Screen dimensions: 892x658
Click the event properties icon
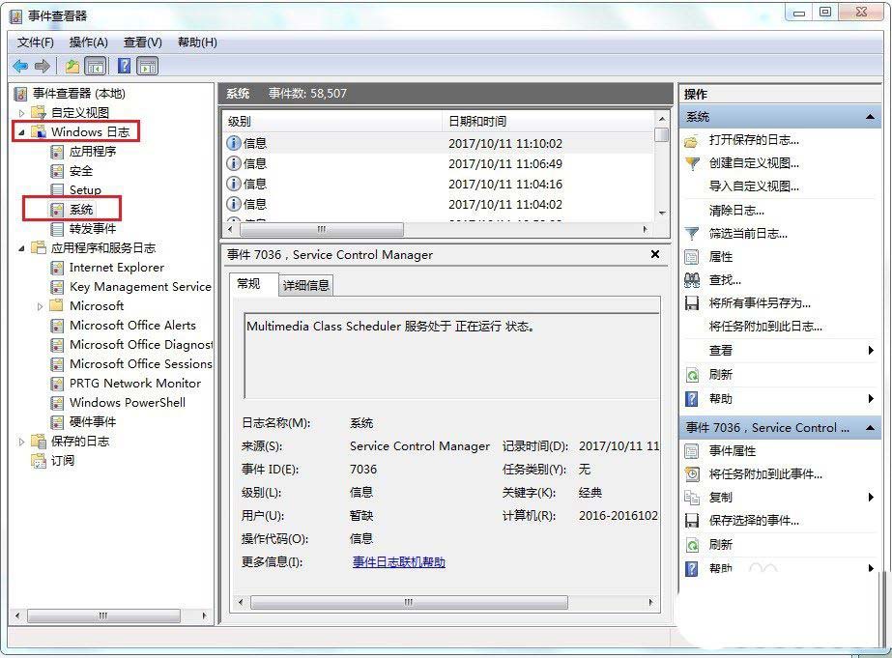point(692,451)
